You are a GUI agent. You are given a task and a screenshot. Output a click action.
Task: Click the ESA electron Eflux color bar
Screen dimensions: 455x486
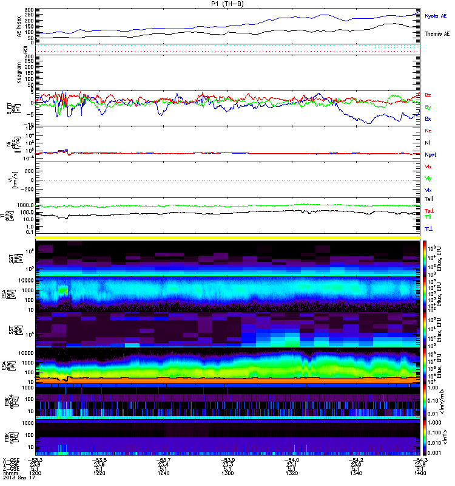[425, 366]
